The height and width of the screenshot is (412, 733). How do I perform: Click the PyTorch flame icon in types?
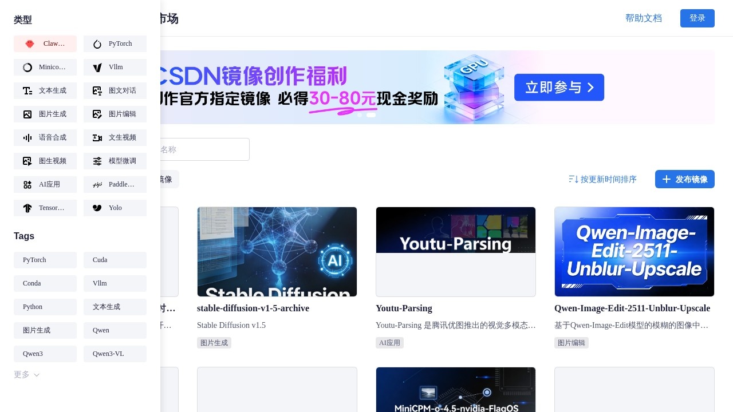coord(97,44)
